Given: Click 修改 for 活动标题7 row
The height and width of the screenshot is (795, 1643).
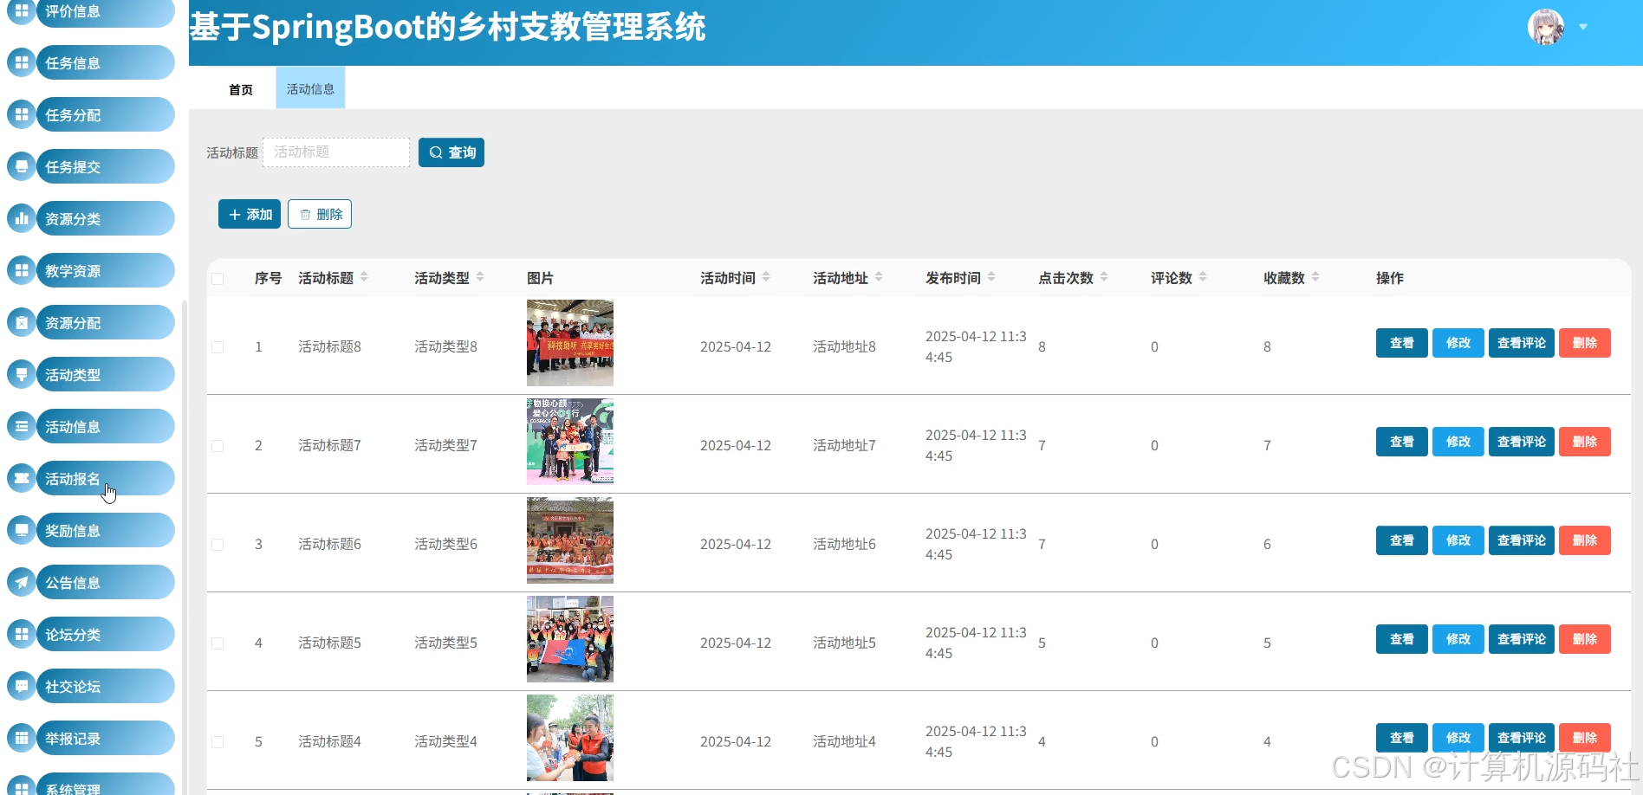Looking at the screenshot, I should pos(1458,442).
